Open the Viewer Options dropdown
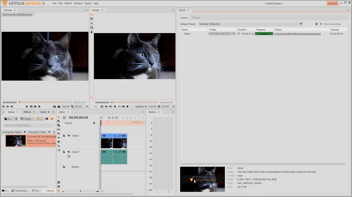This screenshot has height=197, width=352. pos(141,106)
